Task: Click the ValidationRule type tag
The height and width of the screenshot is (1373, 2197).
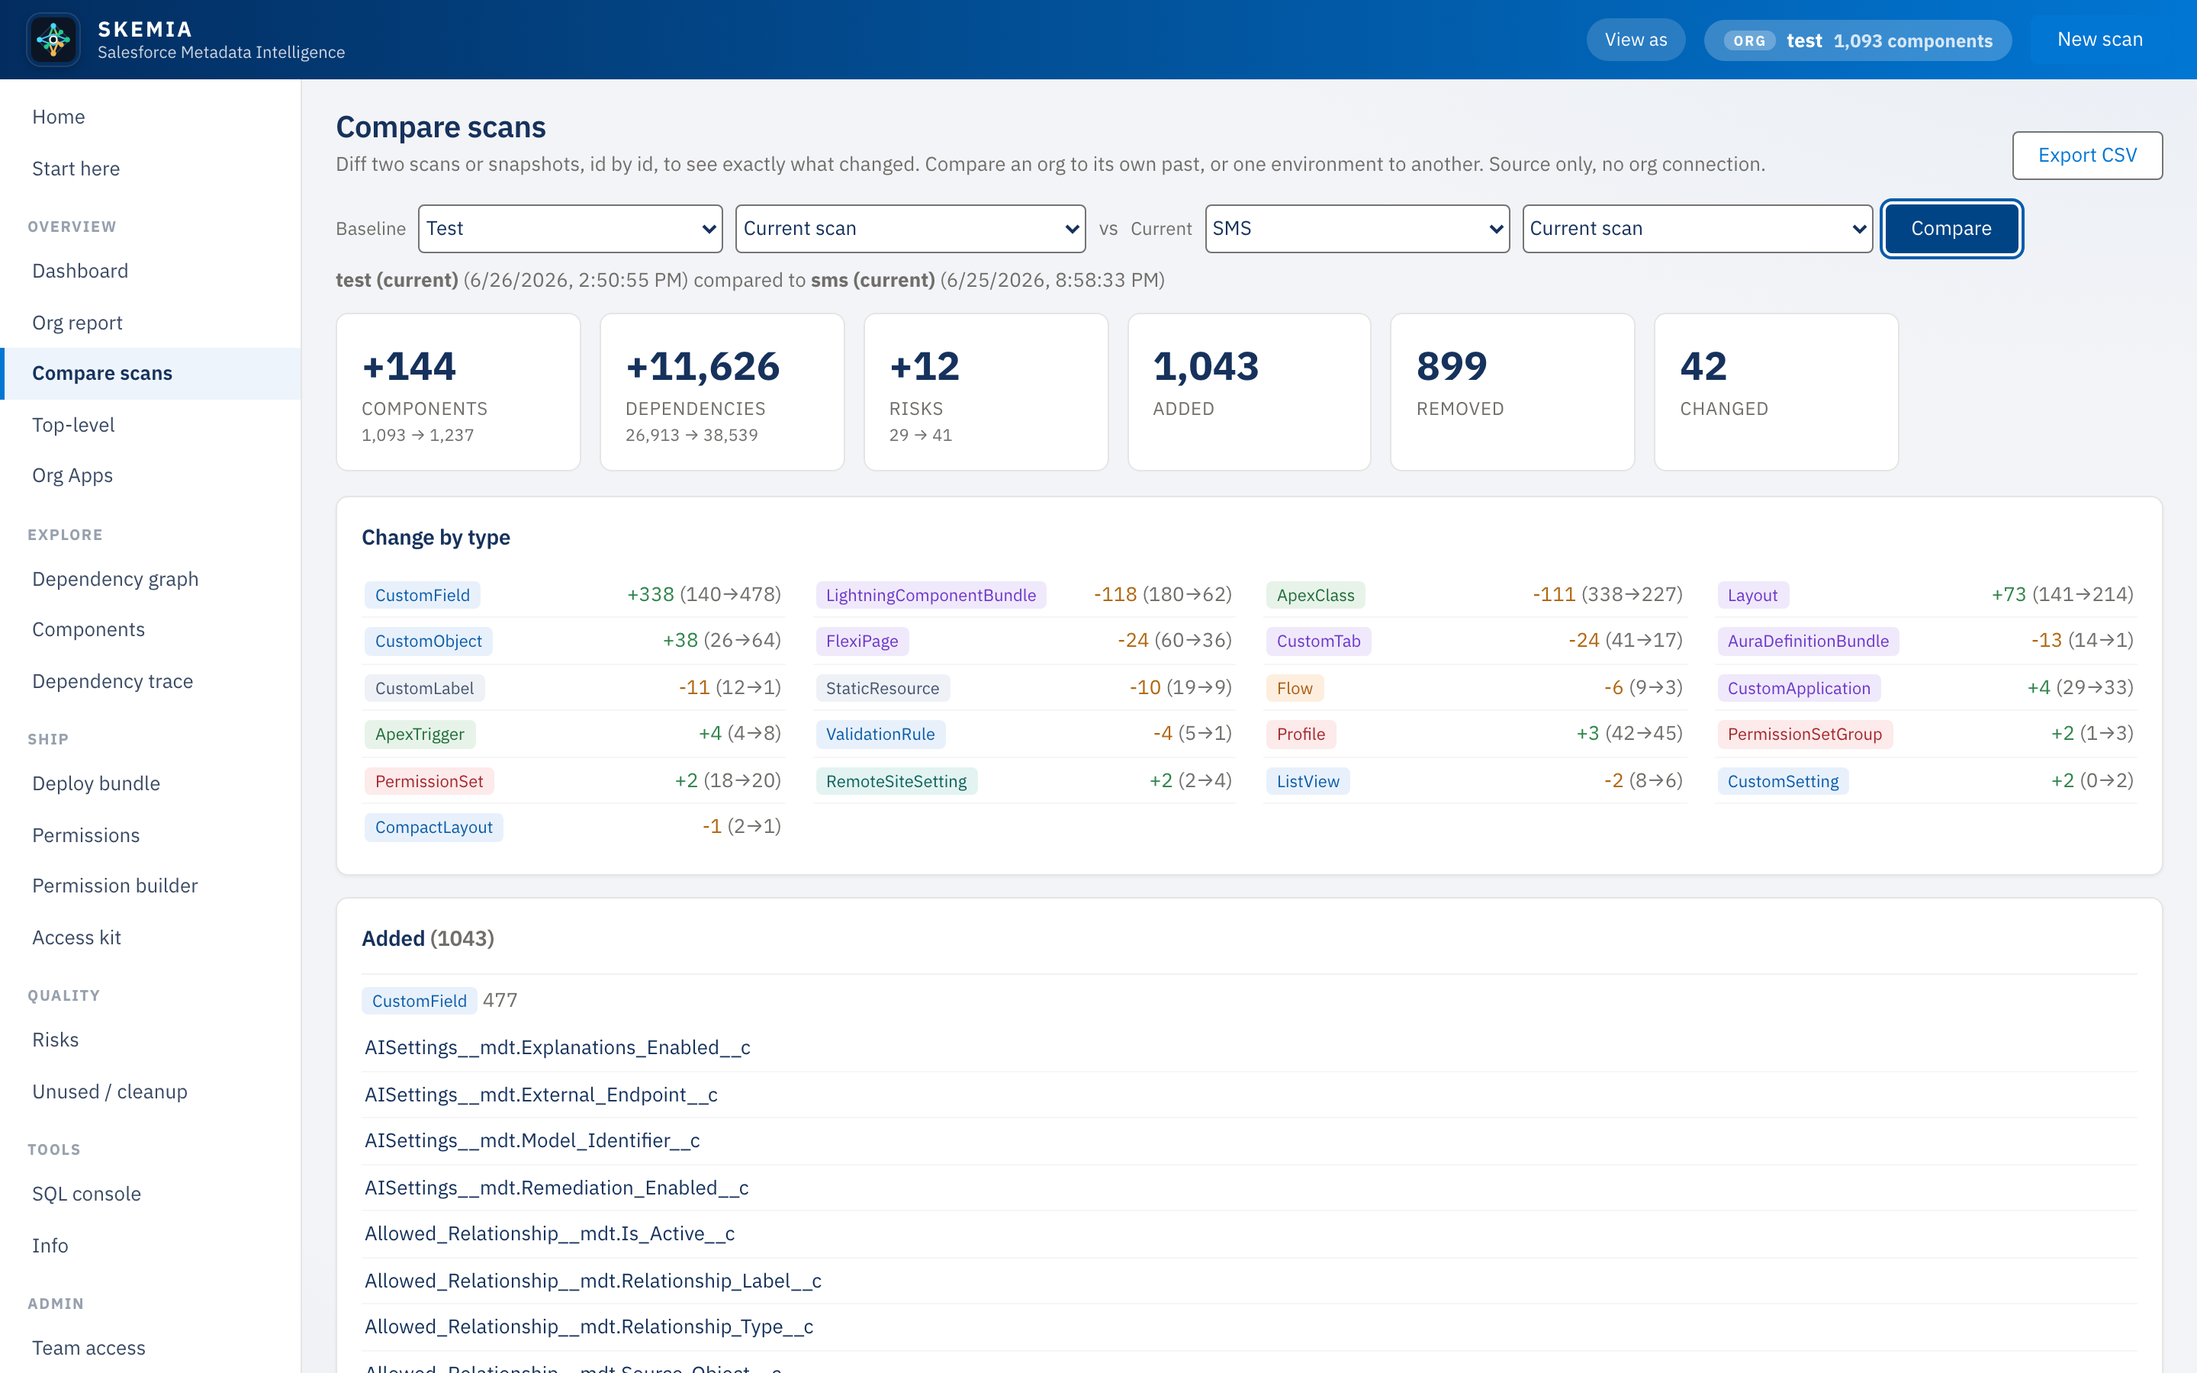Action: [x=880, y=735]
